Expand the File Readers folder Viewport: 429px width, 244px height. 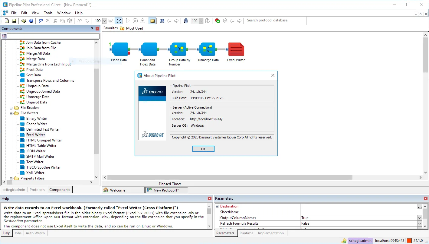[x=11, y=108]
